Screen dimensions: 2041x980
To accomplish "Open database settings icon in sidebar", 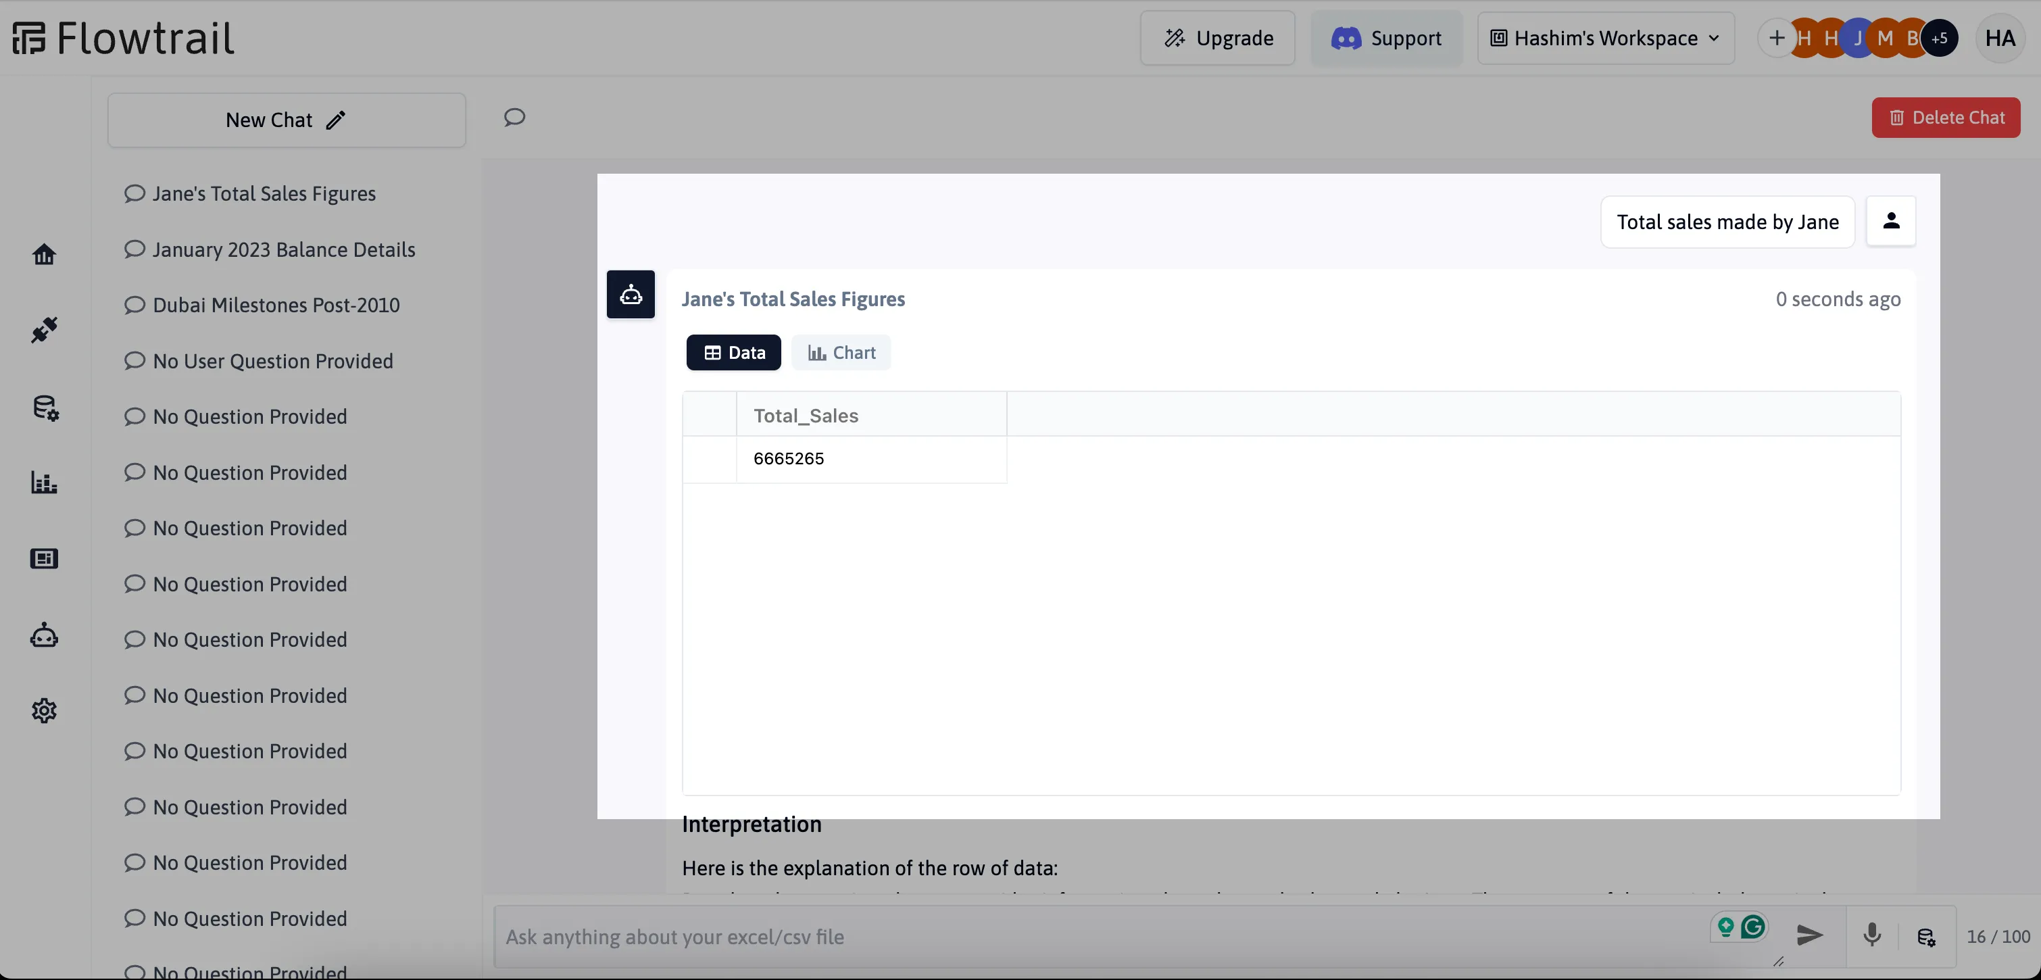I will [x=45, y=408].
